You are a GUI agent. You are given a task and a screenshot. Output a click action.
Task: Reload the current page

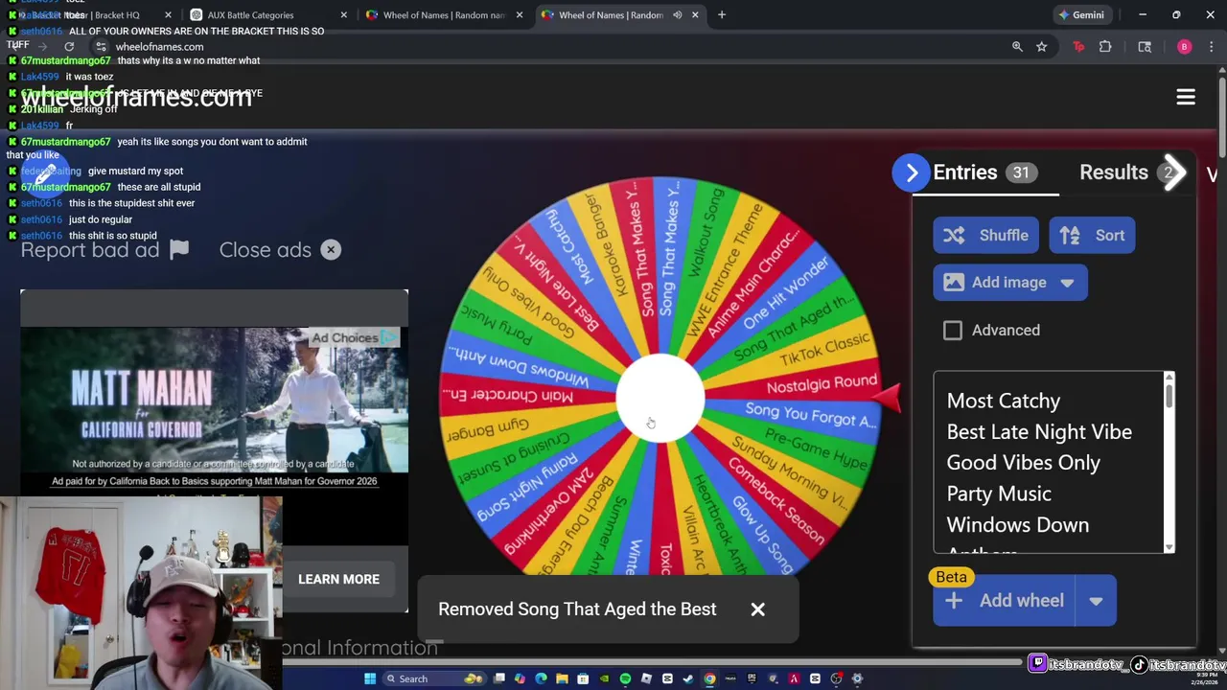click(69, 46)
